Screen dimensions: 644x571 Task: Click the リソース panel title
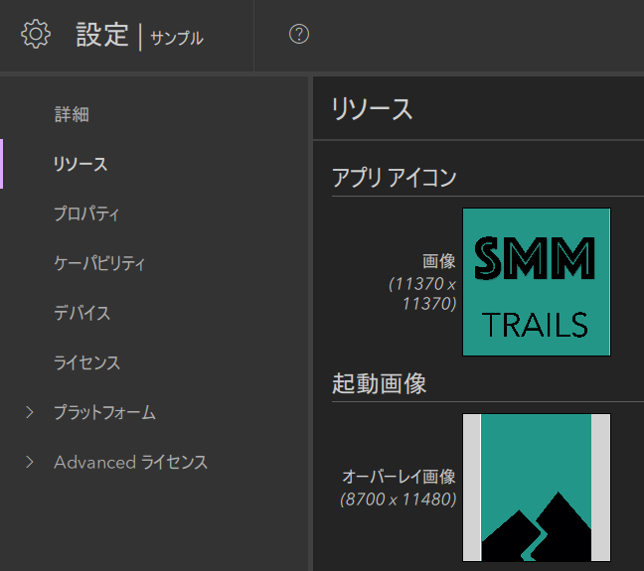pyautogui.click(x=373, y=109)
